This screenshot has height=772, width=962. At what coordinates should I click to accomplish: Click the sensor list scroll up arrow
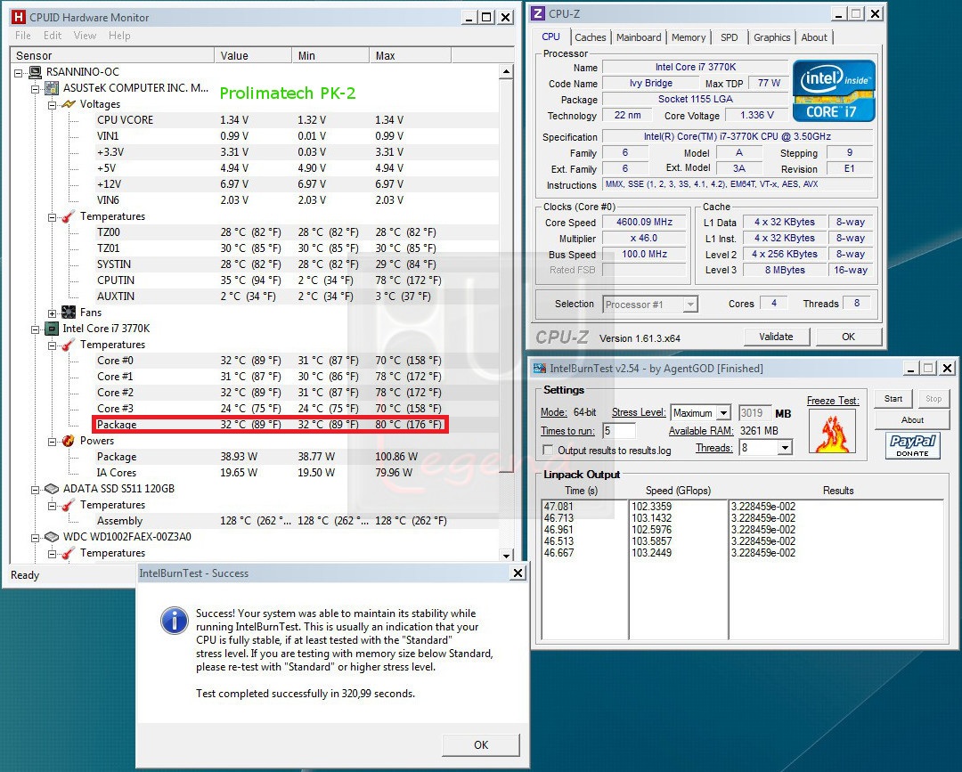coord(506,72)
